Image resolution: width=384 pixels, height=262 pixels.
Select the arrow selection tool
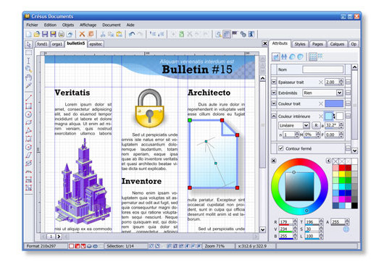pos(29,45)
